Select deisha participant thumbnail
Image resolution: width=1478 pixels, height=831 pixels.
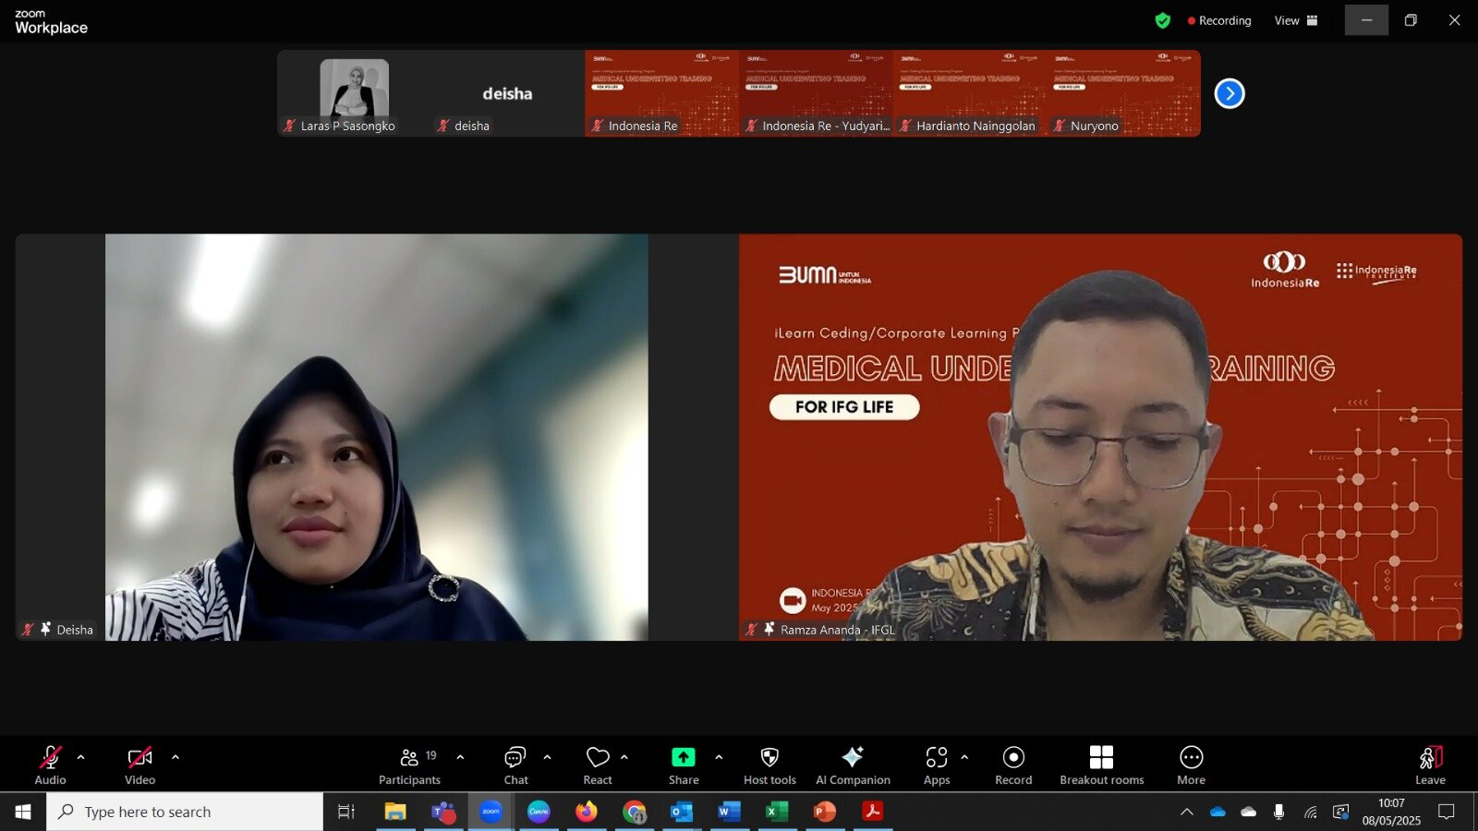[x=507, y=93]
